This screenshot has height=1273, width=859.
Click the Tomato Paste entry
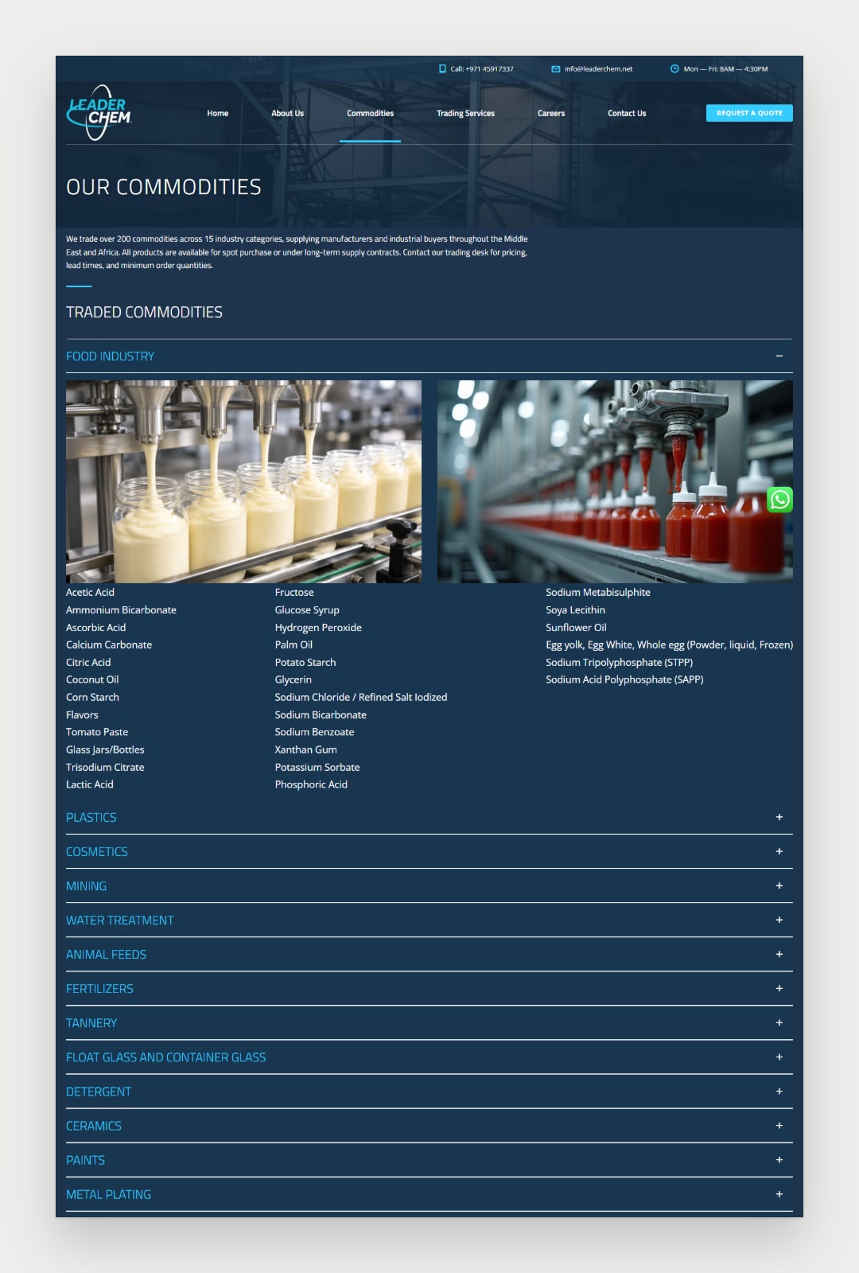point(97,732)
